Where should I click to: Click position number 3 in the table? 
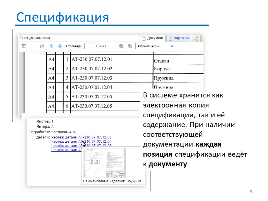click(x=67, y=78)
